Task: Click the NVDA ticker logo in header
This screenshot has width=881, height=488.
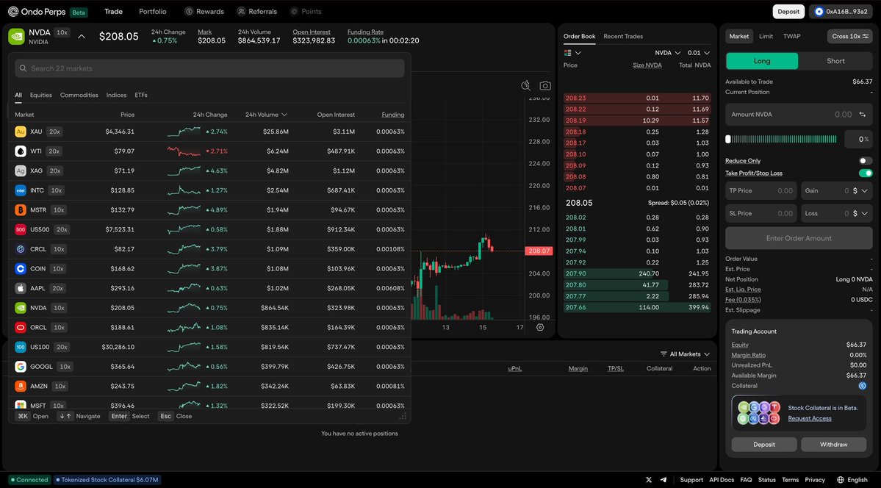Action: [16, 37]
